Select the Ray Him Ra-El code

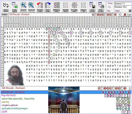pyautogui.click(x=9, y=95)
